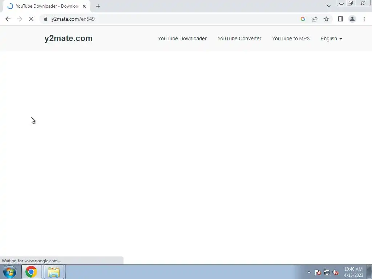Open the share this page icon
Screen dimensions: 372x279
(315, 19)
